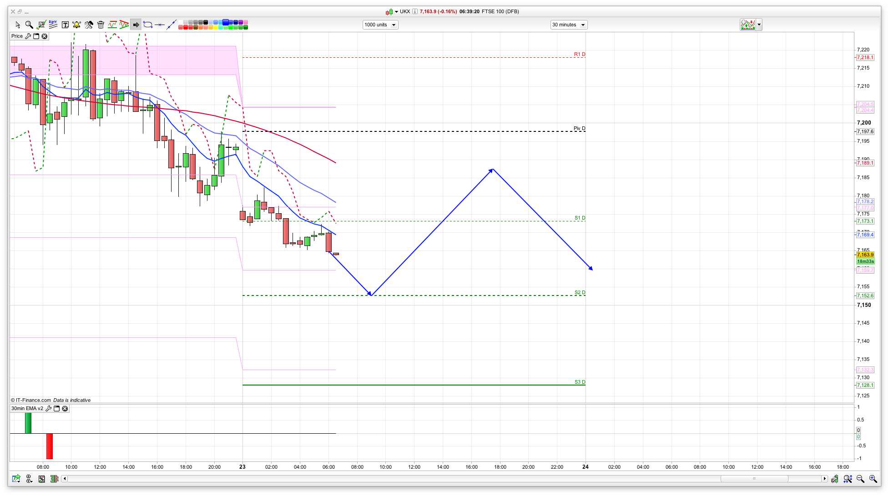The height and width of the screenshot is (496, 889).
Task: Click the Raff regression channel tool
Action: [53, 25]
